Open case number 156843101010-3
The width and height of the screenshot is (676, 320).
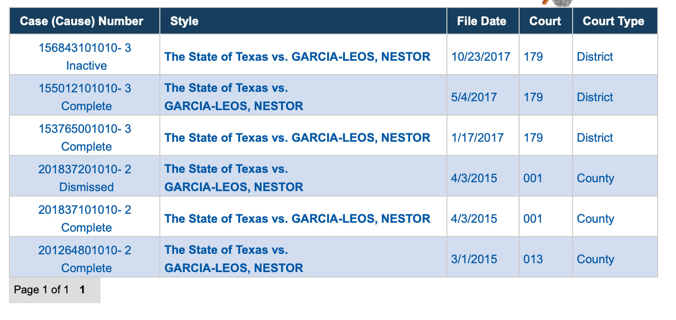(x=85, y=48)
